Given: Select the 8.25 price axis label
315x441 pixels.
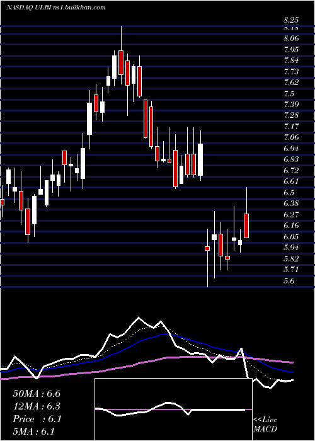Looking at the screenshot, I should [291, 20].
